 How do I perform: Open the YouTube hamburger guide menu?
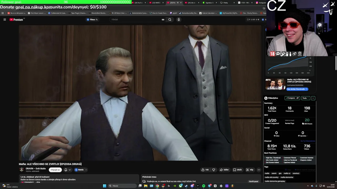(x=4, y=19)
